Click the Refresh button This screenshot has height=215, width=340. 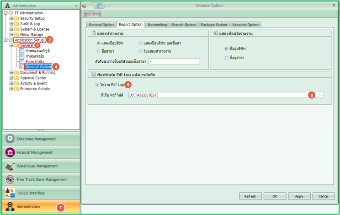click(250, 196)
